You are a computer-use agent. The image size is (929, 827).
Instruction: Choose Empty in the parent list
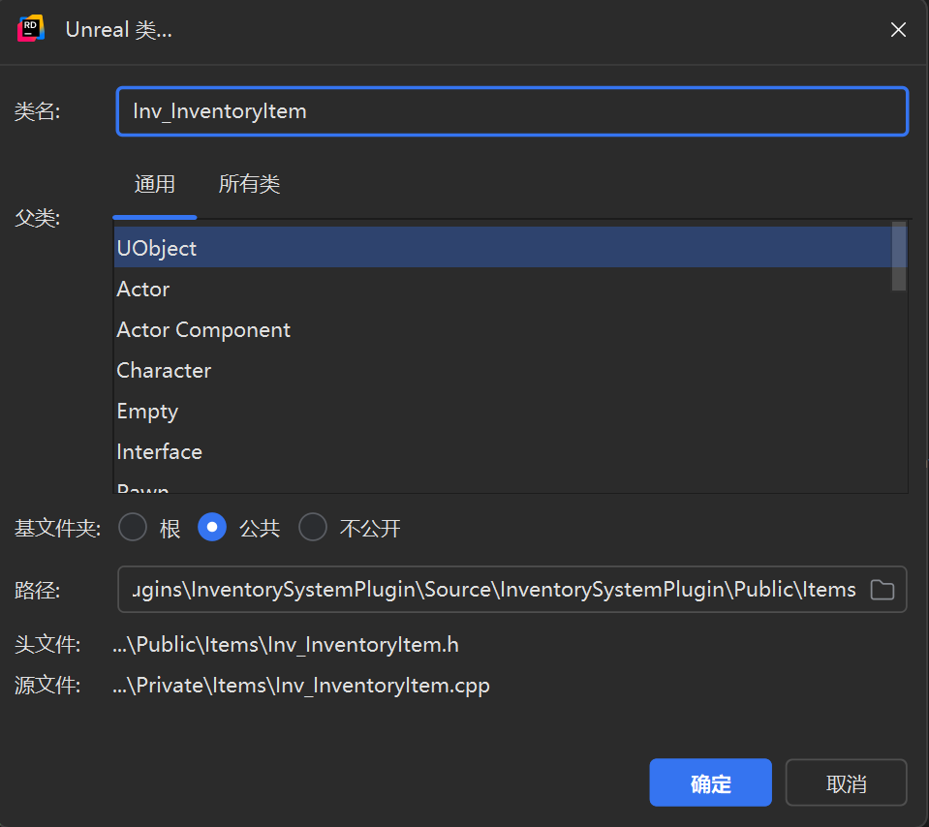pos(147,411)
